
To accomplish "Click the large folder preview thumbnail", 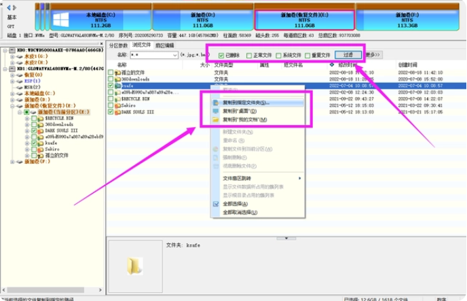I will tap(134, 265).
